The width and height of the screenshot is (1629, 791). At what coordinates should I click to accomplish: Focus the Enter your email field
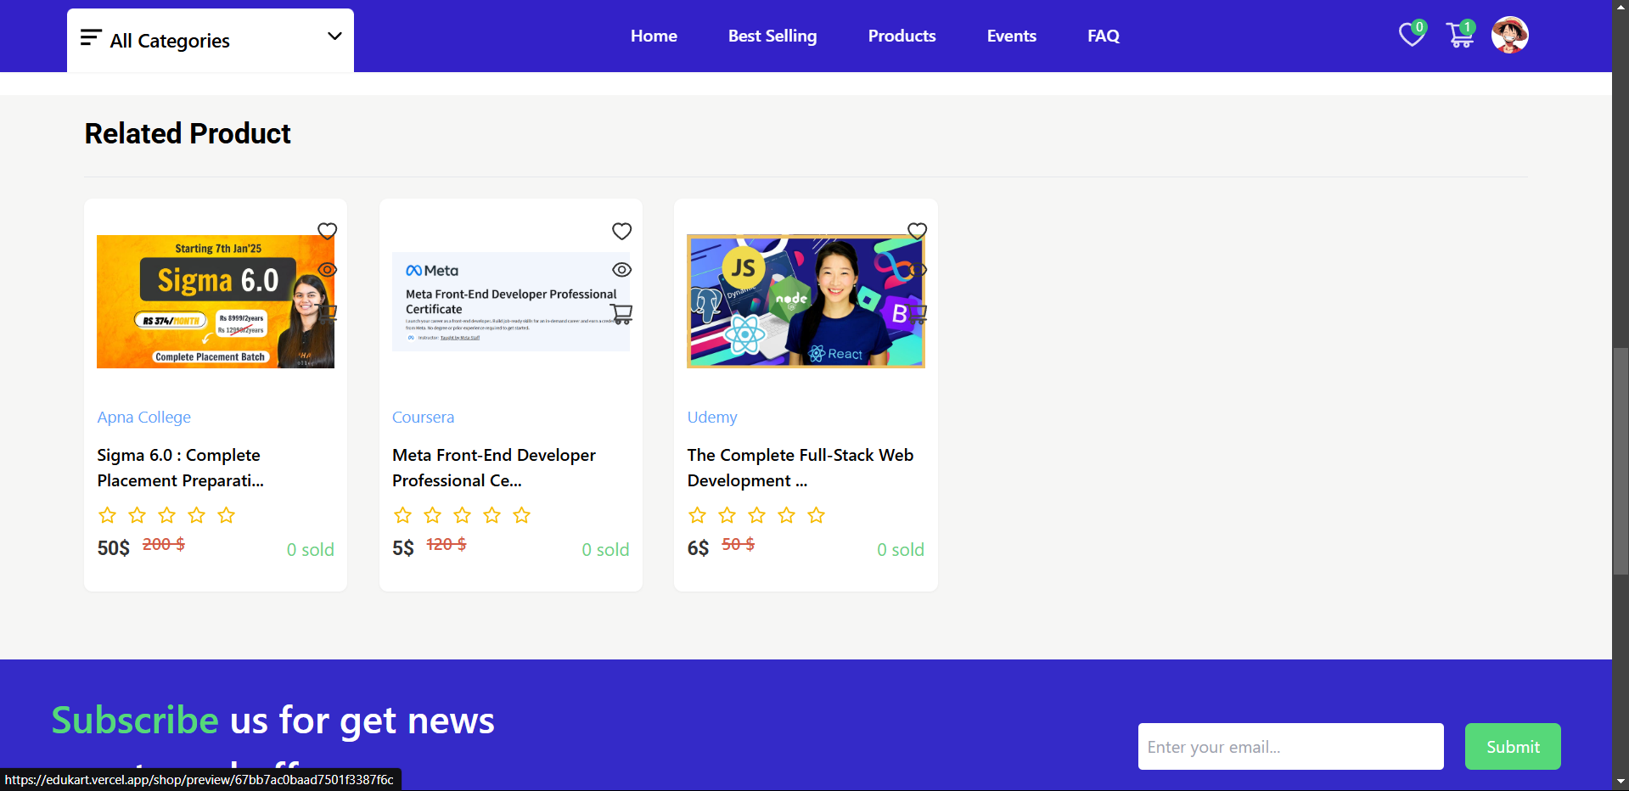(x=1290, y=747)
